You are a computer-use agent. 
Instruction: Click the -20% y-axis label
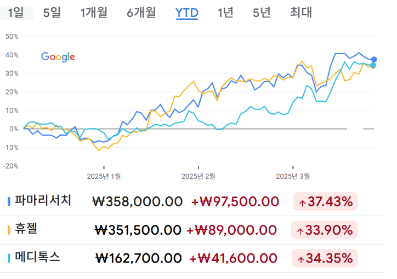coord(10,166)
